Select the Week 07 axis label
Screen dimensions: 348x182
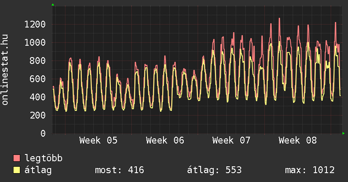[231, 141]
